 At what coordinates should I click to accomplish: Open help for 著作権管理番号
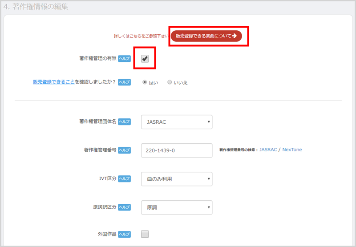tap(124, 150)
